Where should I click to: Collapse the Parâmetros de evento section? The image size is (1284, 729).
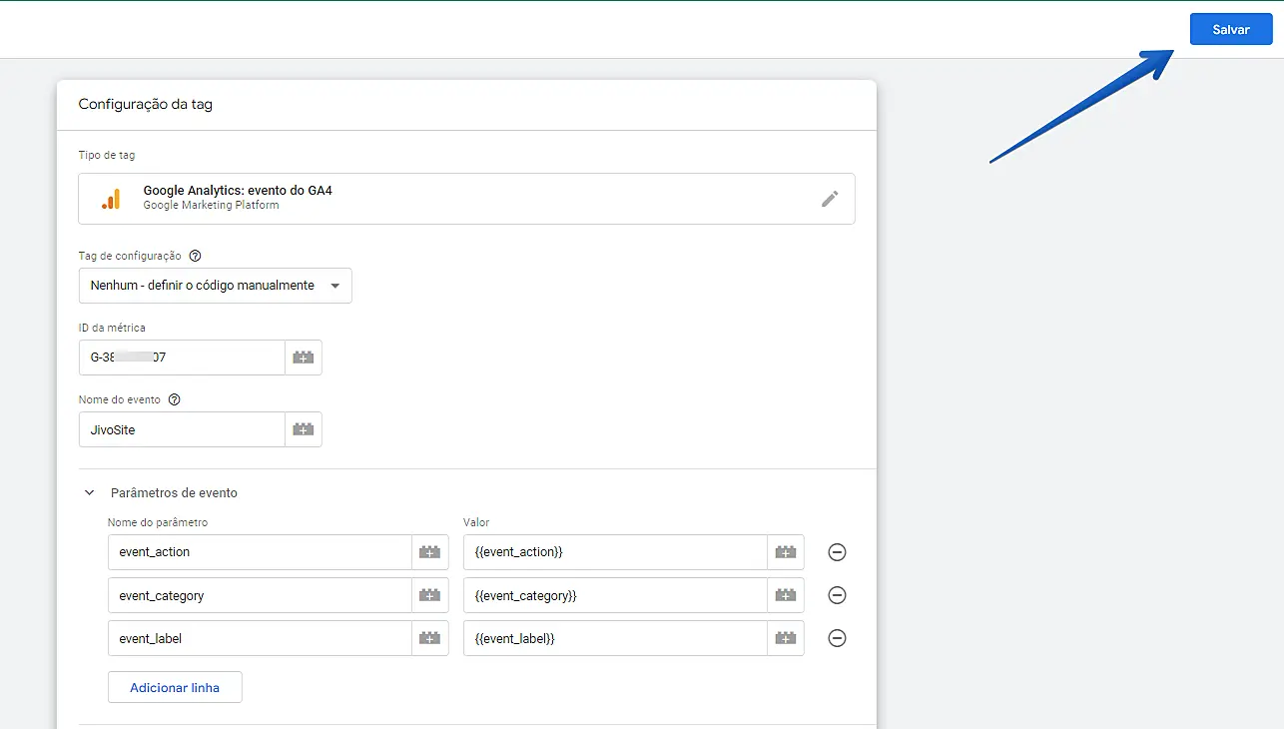coord(90,492)
